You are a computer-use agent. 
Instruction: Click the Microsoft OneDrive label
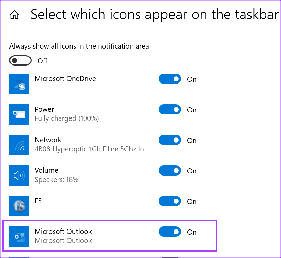pyautogui.click(x=65, y=79)
